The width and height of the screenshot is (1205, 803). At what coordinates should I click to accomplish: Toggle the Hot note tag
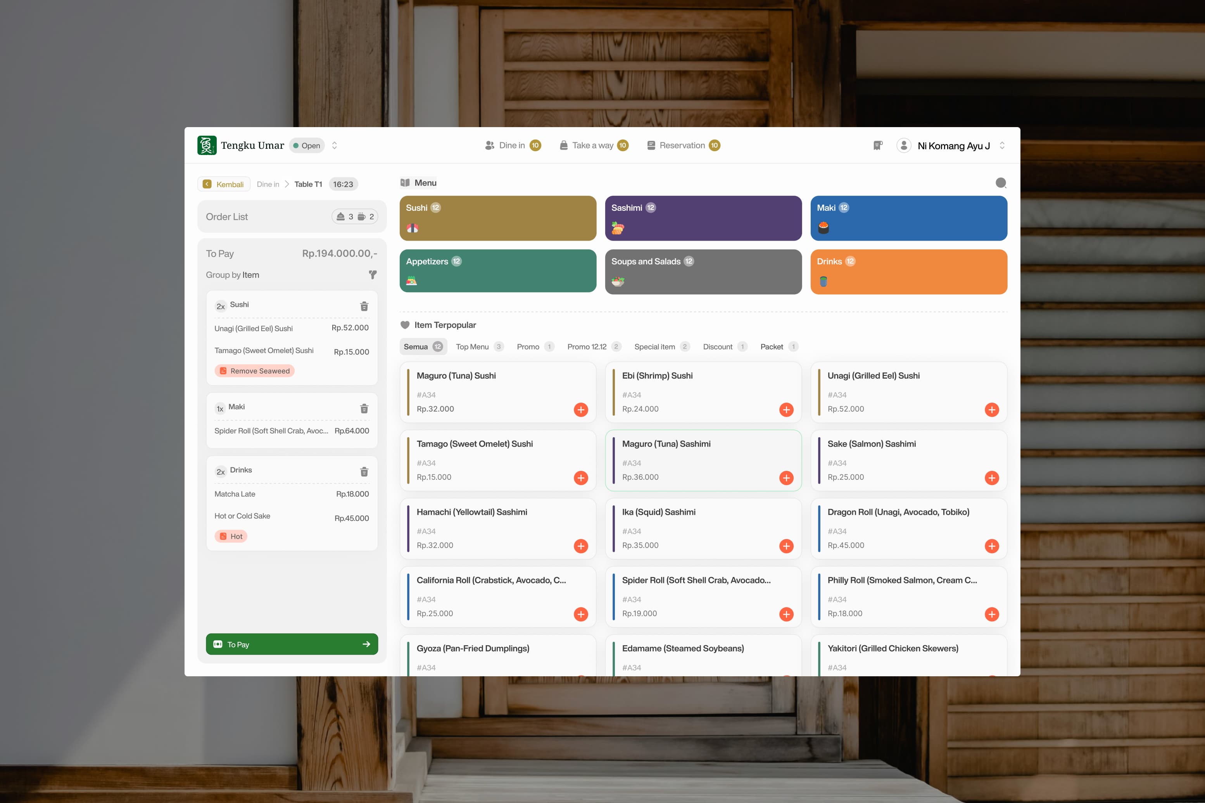231,536
